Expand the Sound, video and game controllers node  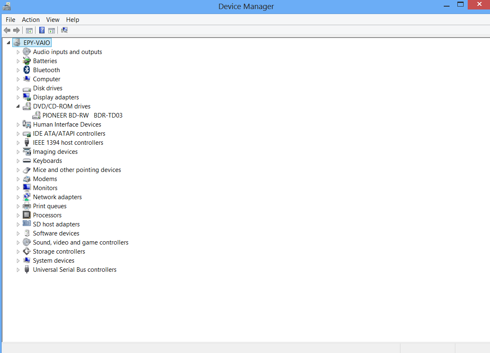(x=18, y=242)
